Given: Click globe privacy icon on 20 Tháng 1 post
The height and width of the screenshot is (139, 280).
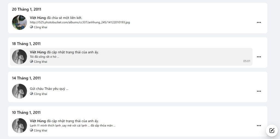Looking at the screenshot, I should click(x=31, y=27).
